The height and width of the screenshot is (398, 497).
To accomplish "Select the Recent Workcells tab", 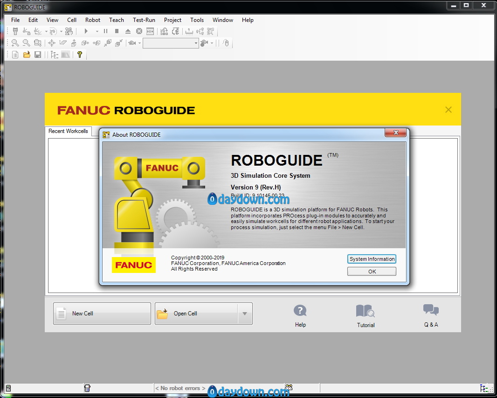I will 68,131.
